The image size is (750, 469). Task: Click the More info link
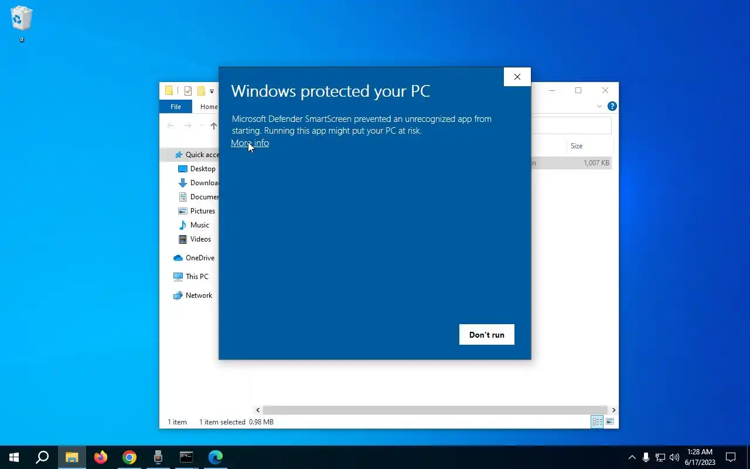(x=250, y=143)
